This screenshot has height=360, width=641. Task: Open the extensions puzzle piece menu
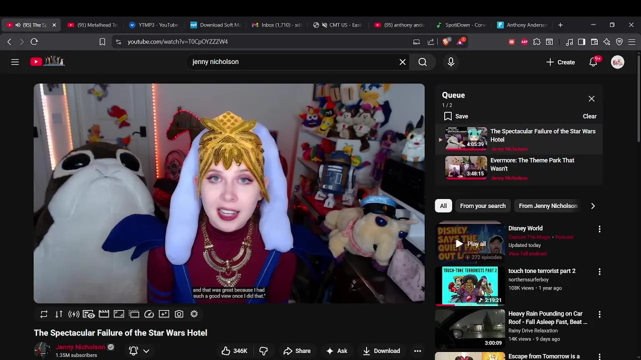coord(537,42)
